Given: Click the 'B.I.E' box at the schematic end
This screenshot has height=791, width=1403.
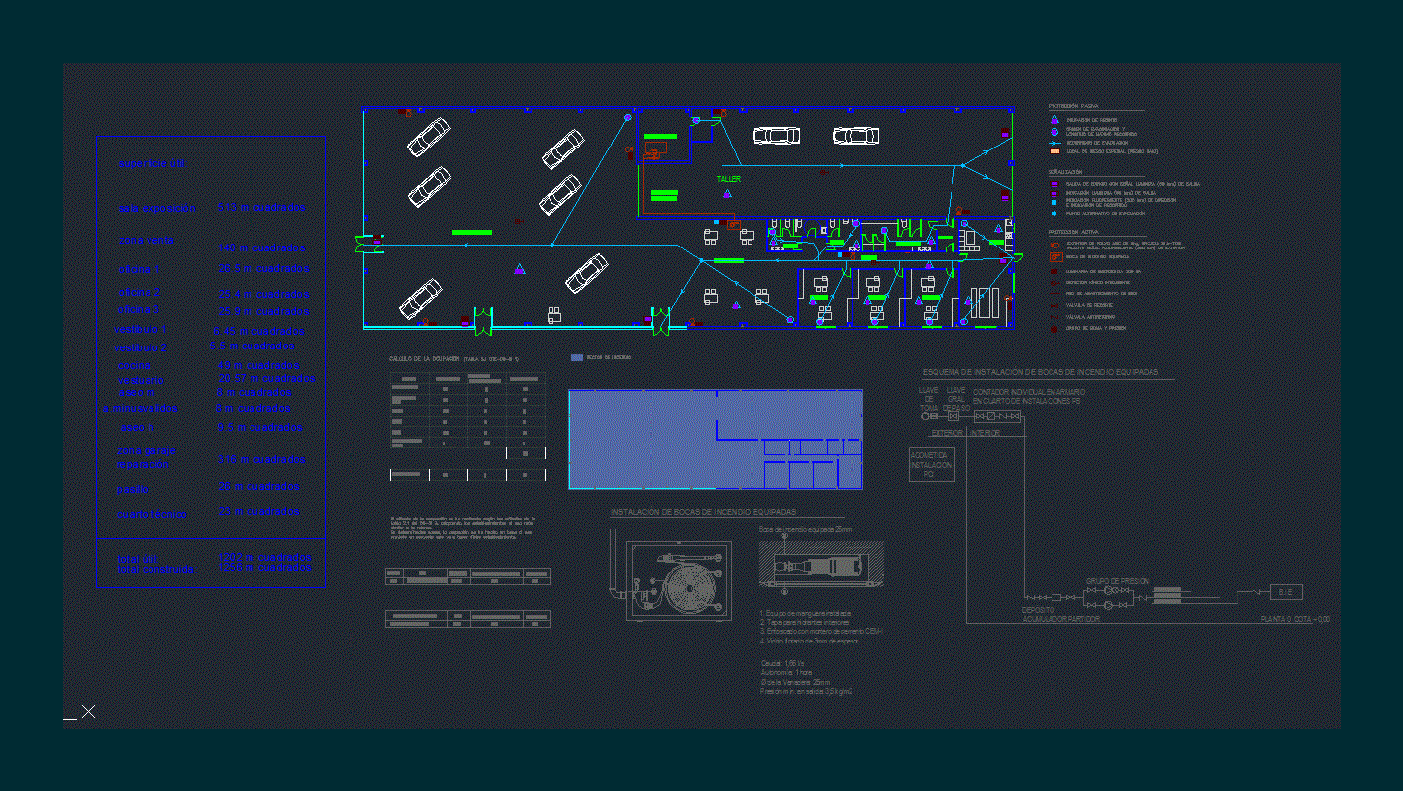Looking at the screenshot, I should (1286, 592).
